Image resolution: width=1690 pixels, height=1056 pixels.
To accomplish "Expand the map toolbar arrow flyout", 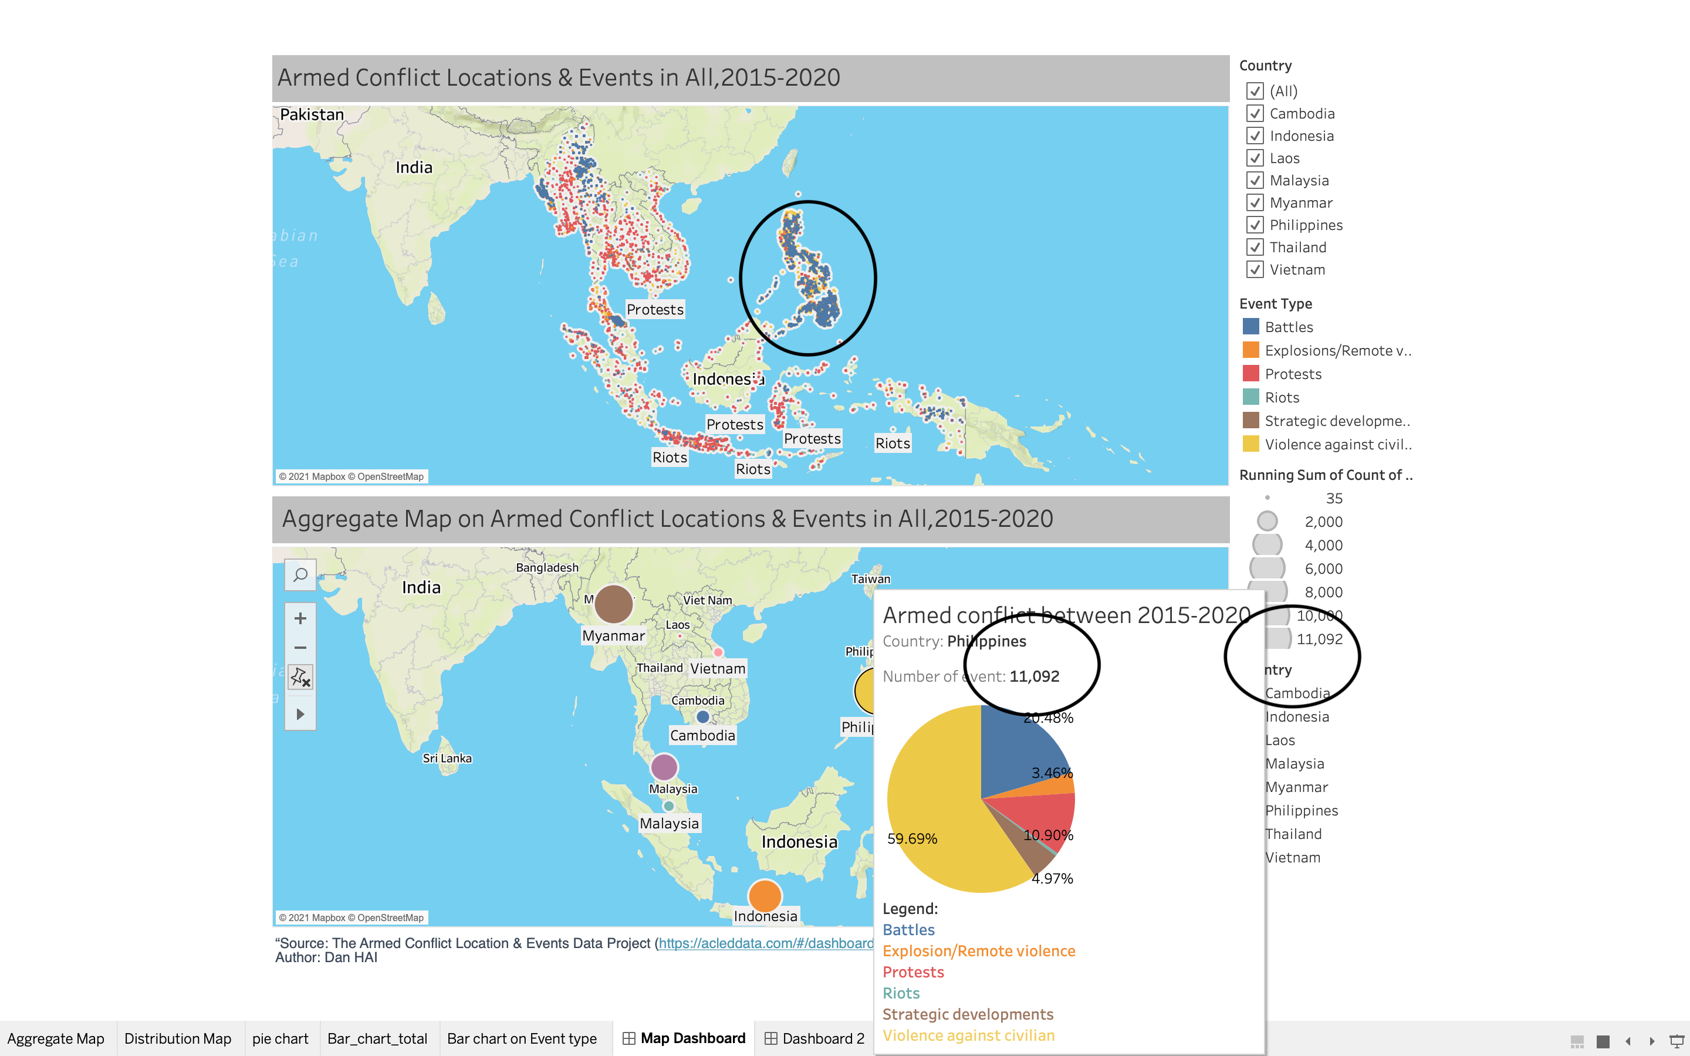I will (300, 715).
